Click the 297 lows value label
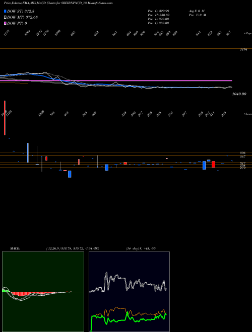This screenshot has height=332, width=252. tap(184, 114)
